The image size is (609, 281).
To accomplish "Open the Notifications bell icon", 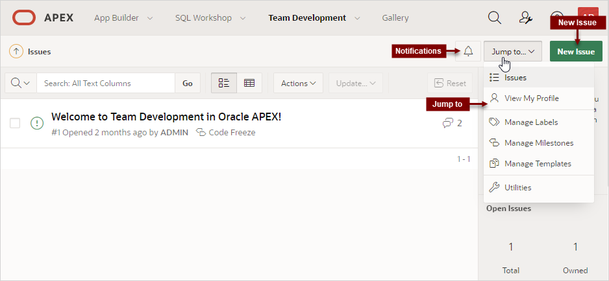I will pos(468,51).
